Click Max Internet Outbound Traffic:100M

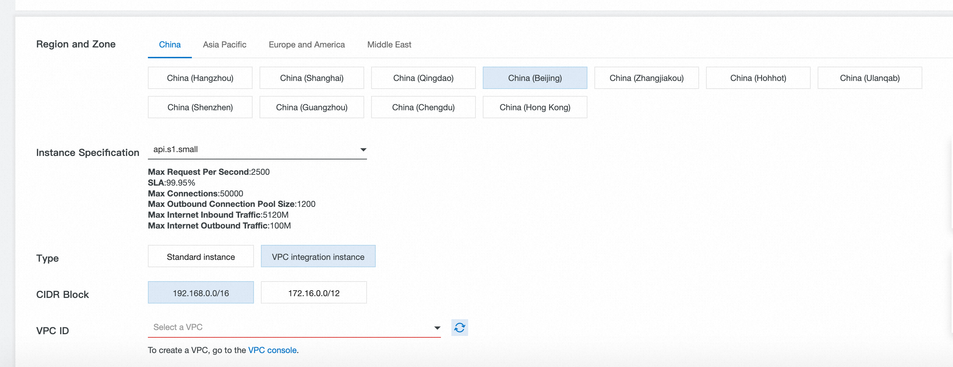[219, 225]
